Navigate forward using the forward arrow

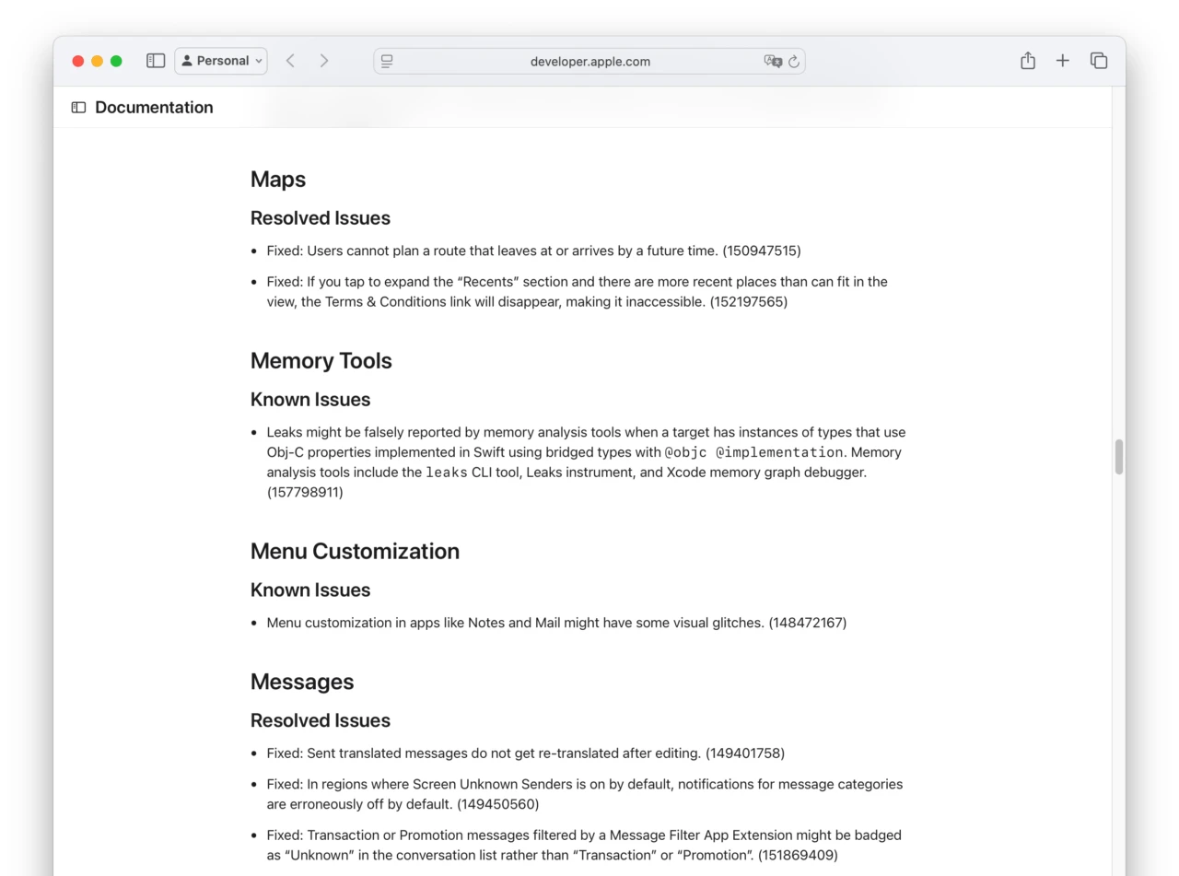pyautogui.click(x=324, y=60)
